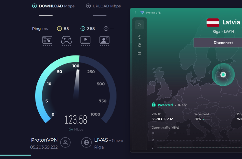Viewport: 242px width, 159px height.
Task: Click the Riga location text under LIVAS
Action: pos(99,147)
